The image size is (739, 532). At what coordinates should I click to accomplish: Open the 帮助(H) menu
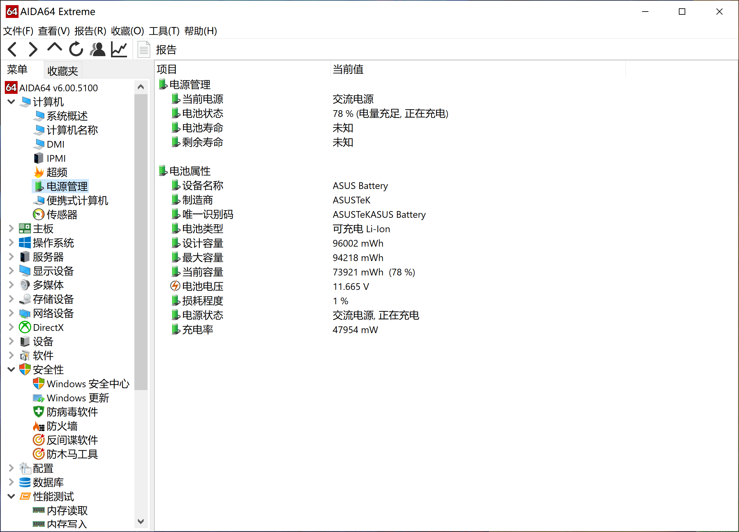pos(201,31)
